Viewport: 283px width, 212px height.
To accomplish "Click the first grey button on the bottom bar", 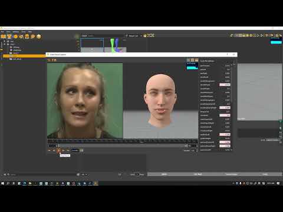I will click(164, 174).
